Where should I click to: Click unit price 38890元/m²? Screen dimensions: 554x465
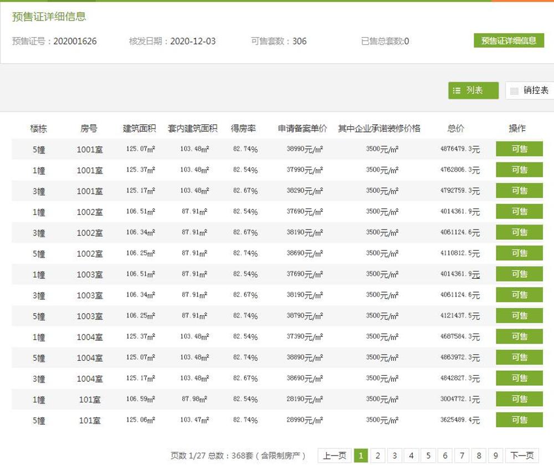305,357
